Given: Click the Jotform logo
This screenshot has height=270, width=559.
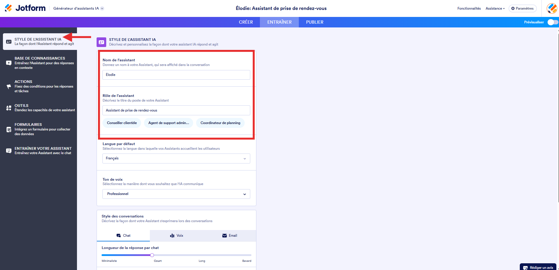Looking at the screenshot, I should click(25, 8).
